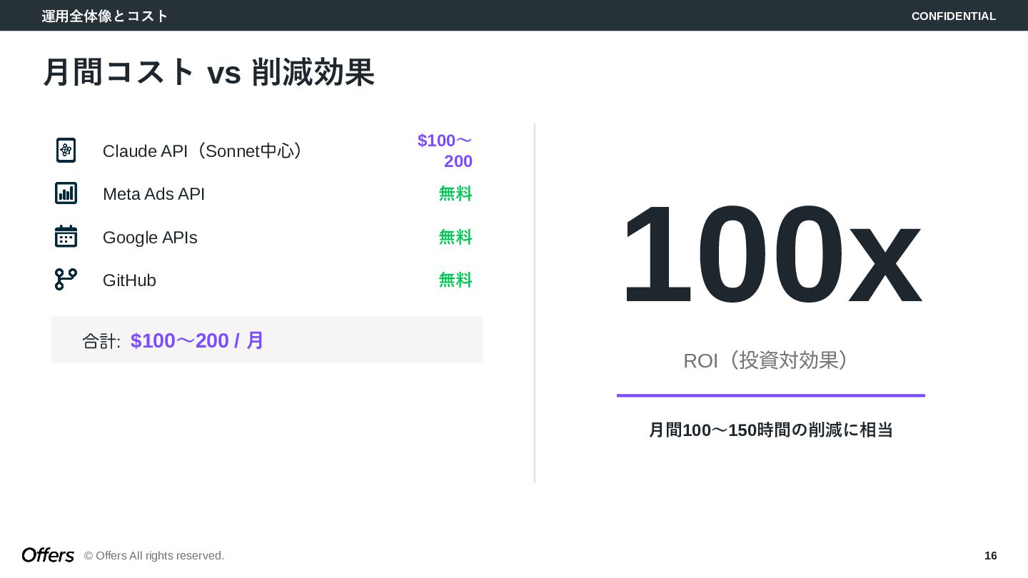Click the text 月間100〜150時間の削減に相当
The image size is (1028, 578).
click(x=771, y=430)
